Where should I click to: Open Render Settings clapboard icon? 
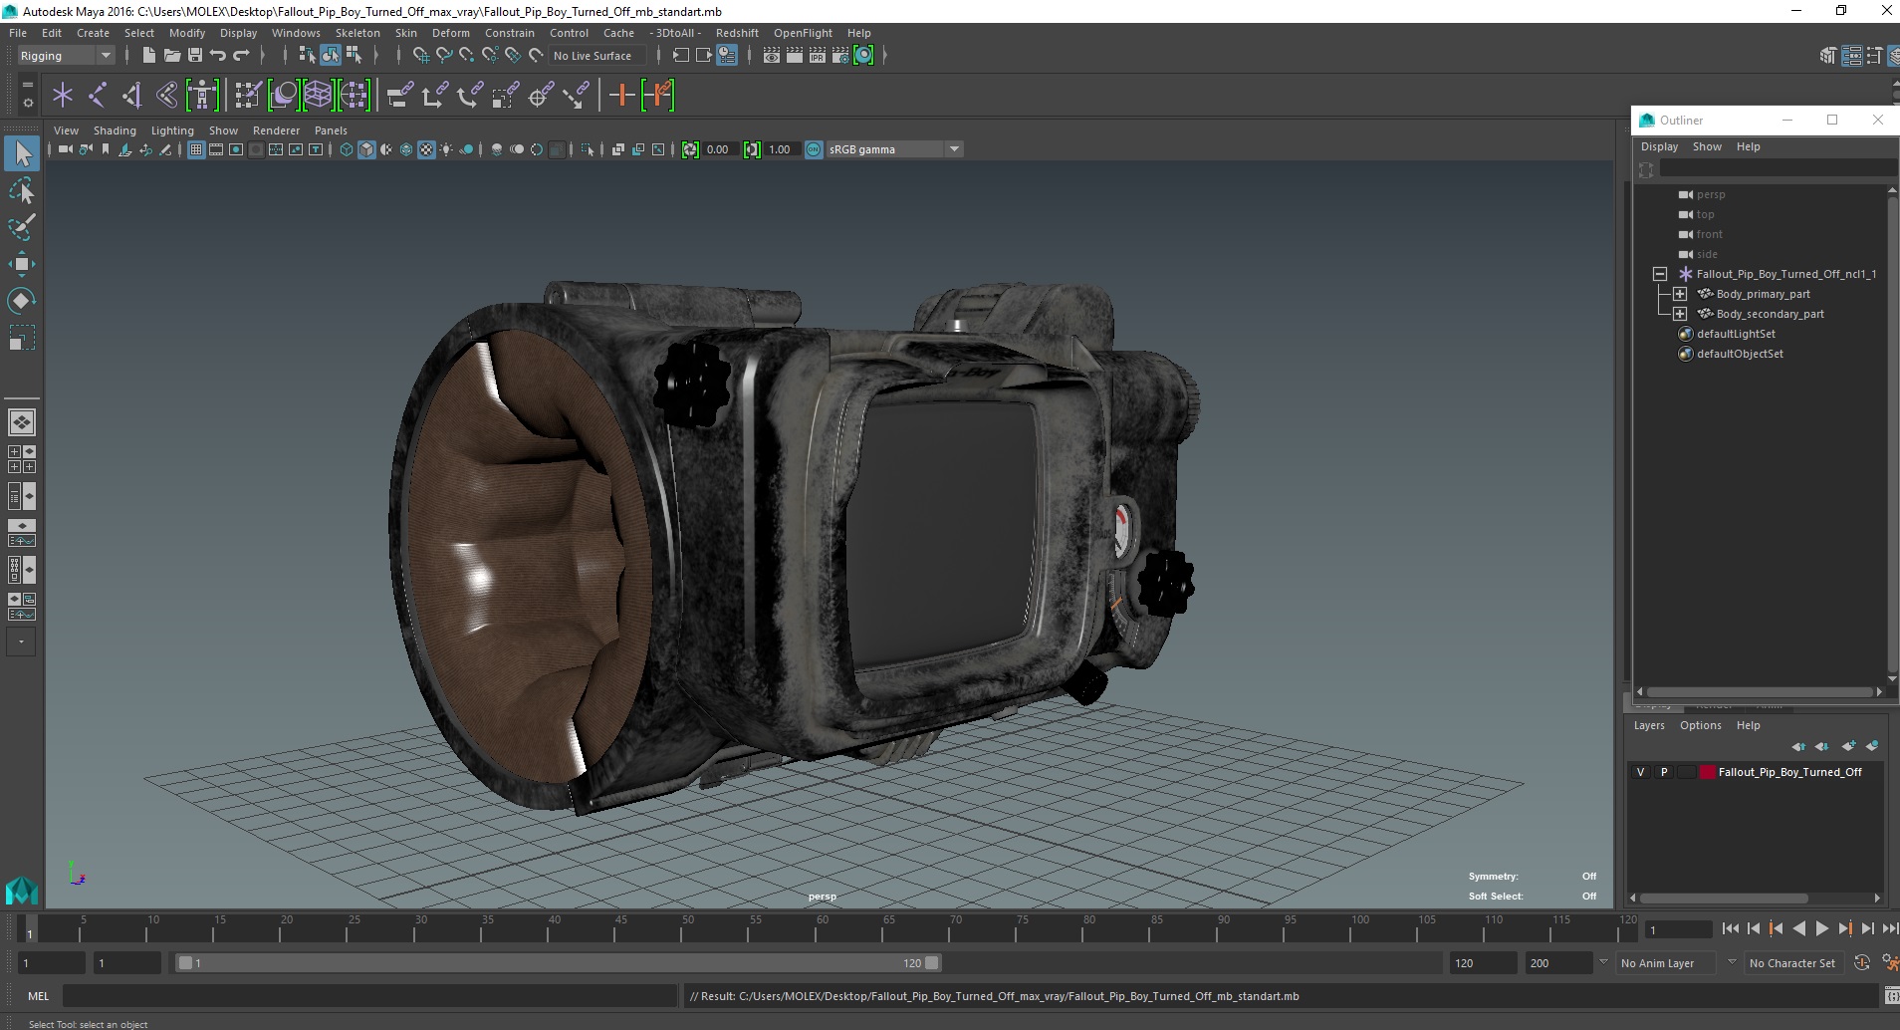tap(840, 56)
